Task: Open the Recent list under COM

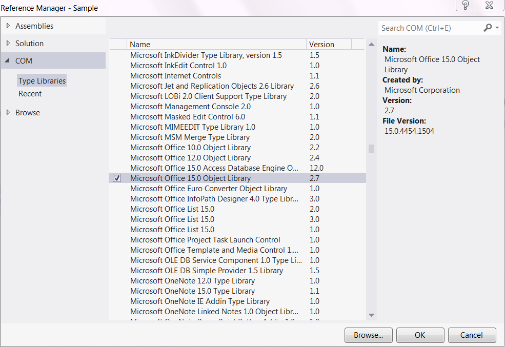Action: tap(30, 94)
